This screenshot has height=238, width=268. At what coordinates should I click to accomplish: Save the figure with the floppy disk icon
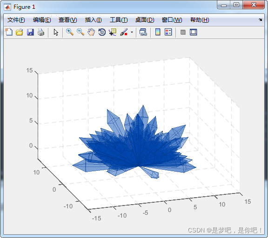30,32
